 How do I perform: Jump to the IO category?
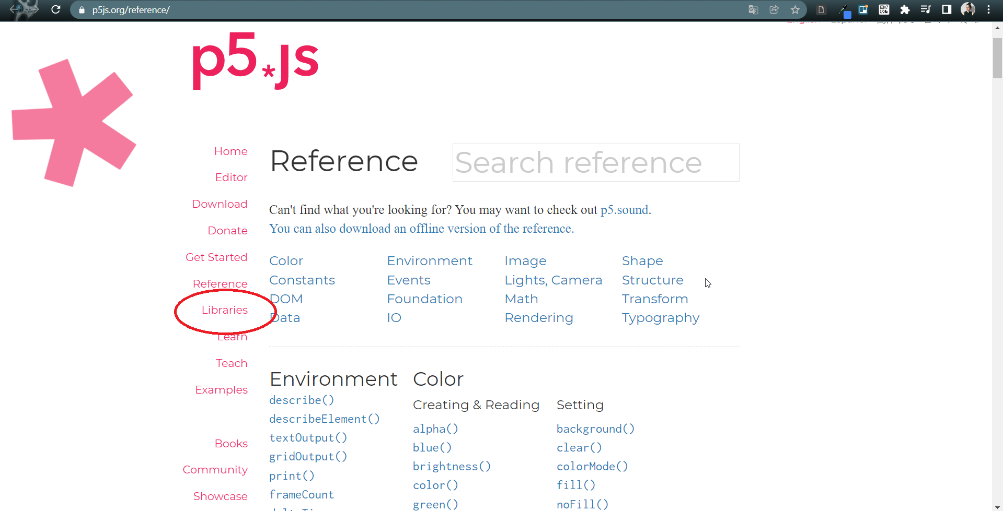(394, 318)
